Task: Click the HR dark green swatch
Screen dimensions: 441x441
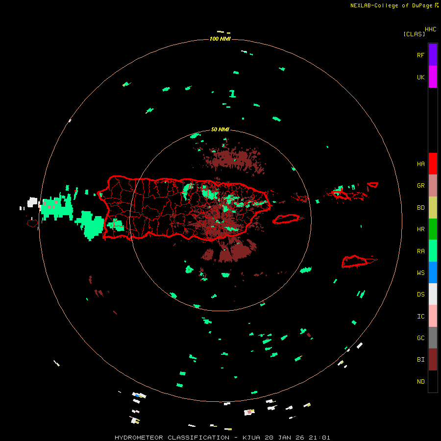Action: (x=433, y=229)
